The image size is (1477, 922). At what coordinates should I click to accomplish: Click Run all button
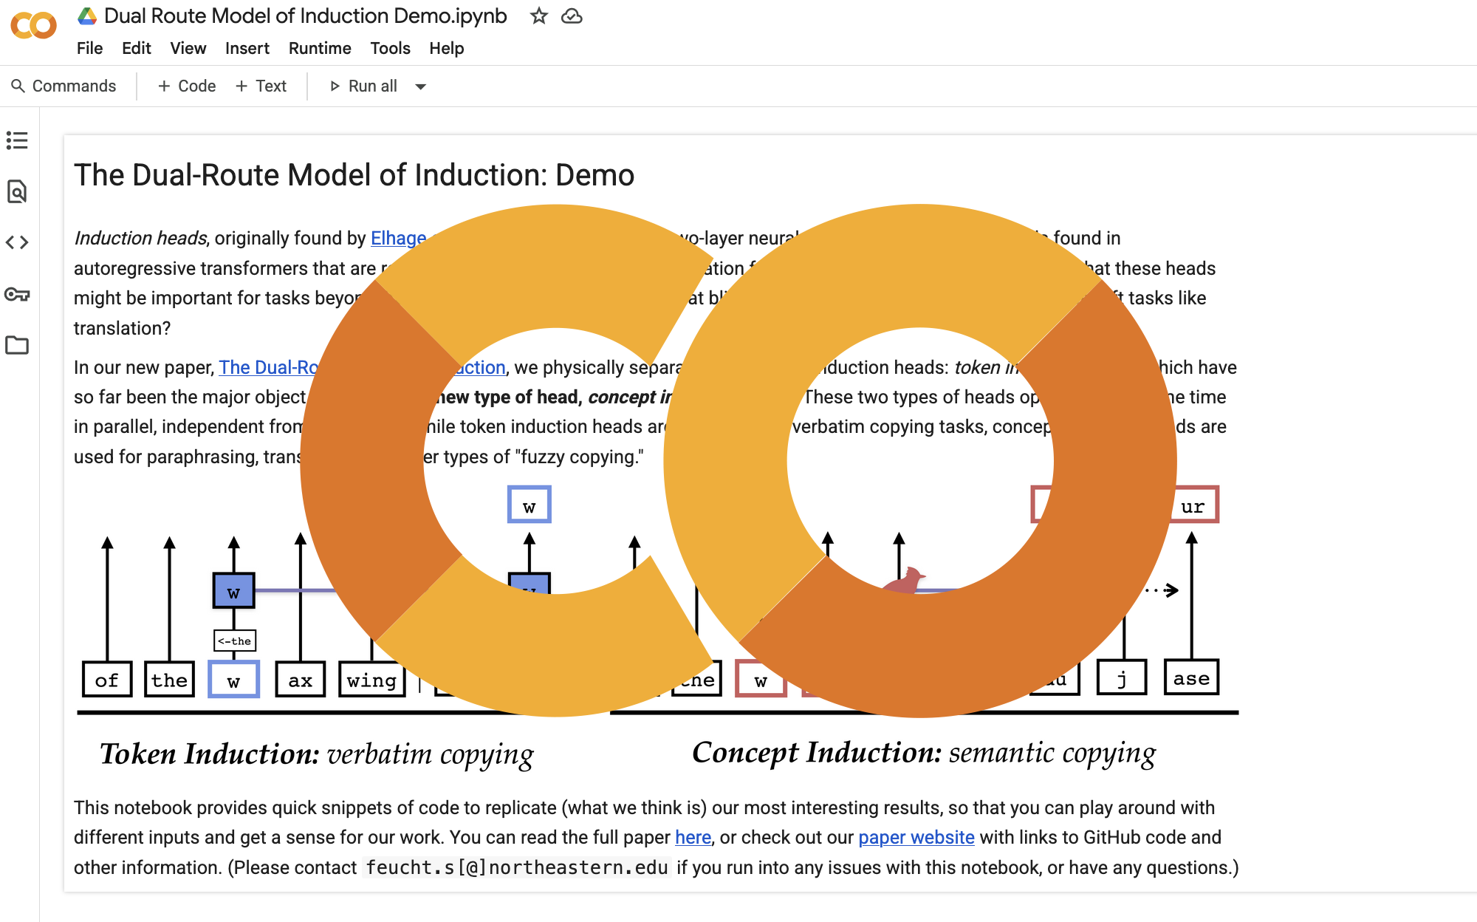(364, 86)
